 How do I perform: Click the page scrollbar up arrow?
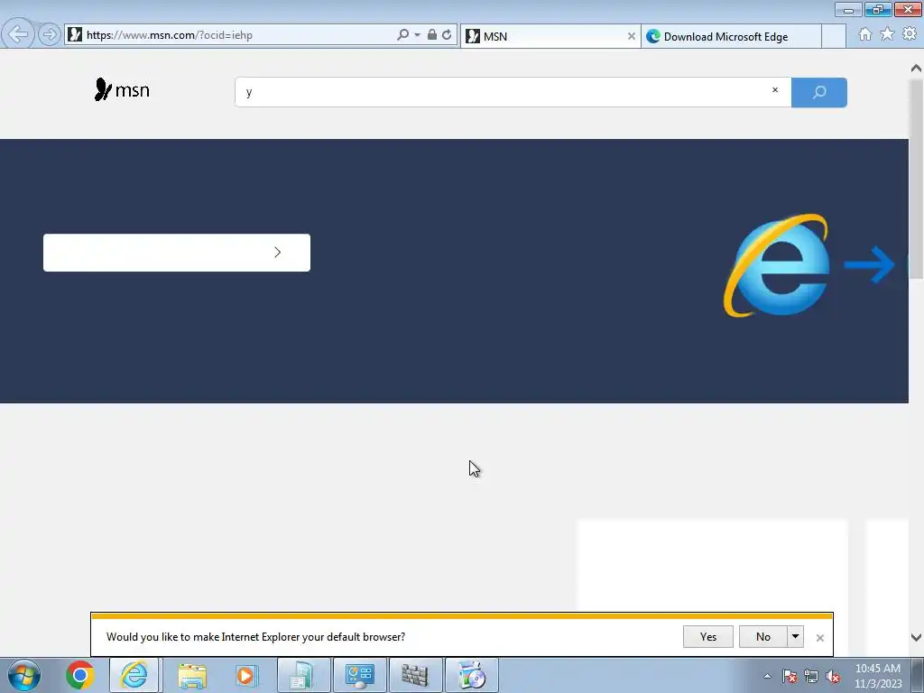(x=916, y=69)
